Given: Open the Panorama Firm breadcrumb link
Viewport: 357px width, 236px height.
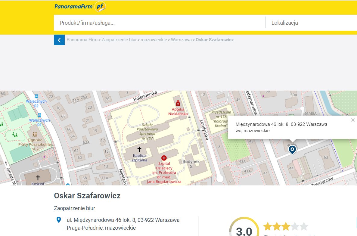Looking at the screenshot, I should [x=82, y=40].
